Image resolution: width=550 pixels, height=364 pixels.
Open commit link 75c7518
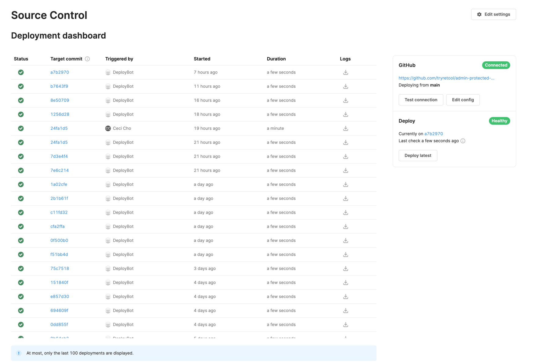tap(60, 269)
